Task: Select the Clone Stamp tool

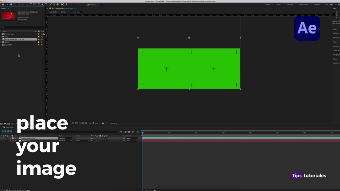Action: 54,4
